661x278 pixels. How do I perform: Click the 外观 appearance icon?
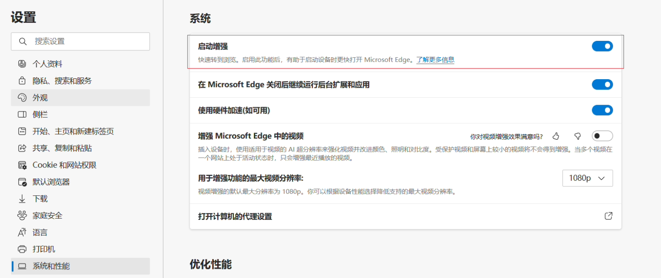coord(21,97)
